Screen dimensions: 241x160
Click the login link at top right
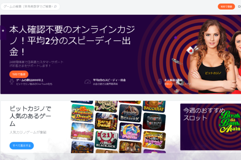pos(239,7)
